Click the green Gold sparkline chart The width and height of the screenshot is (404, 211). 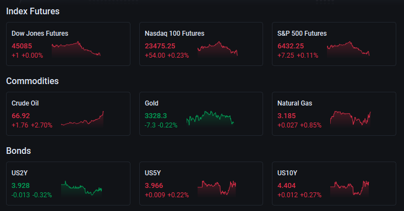pyautogui.click(x=210, y=119)
